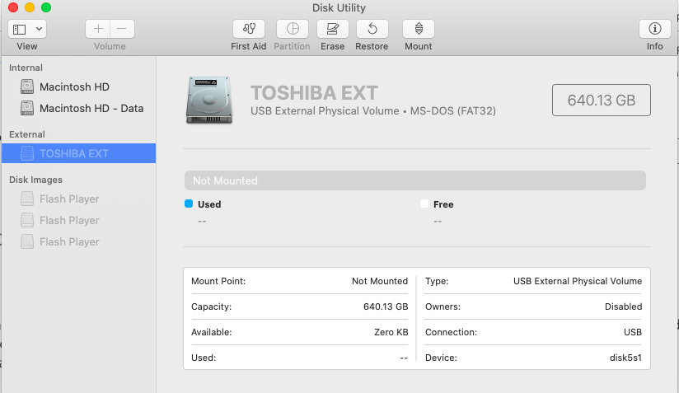Image resolution: width=679 pixels, height=393 pixels.
Task: Click the Not Mounted usage bar
Action: (414, 180)
